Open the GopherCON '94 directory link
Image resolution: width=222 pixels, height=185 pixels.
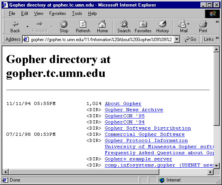pyautogui.click(x=125, y=122)
